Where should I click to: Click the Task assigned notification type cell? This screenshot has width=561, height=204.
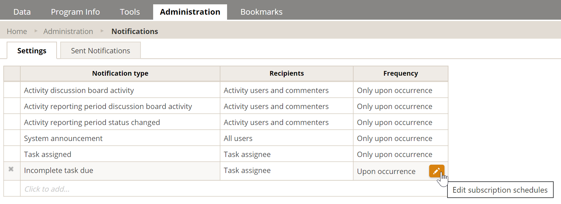click(48, 154)
